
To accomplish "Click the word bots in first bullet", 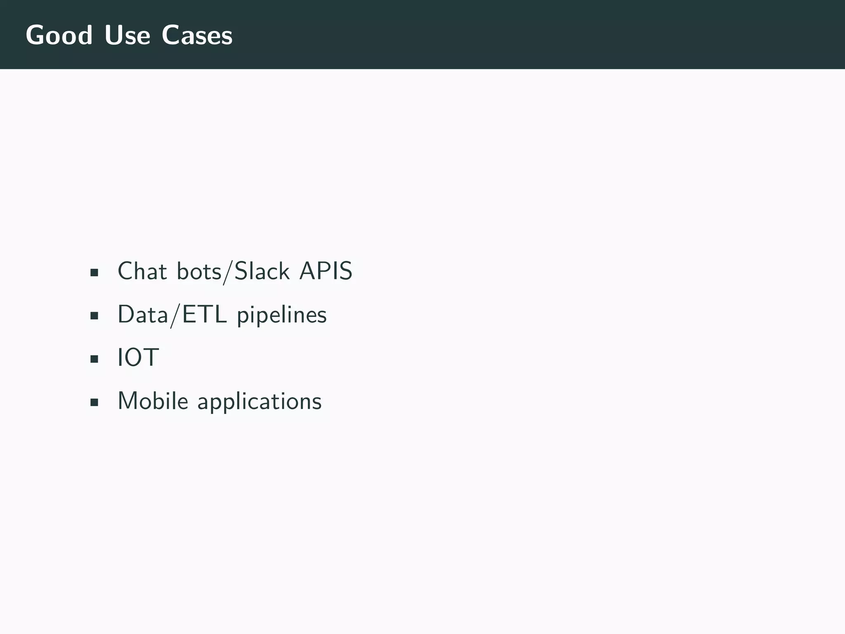I will (x=199, y=271).
